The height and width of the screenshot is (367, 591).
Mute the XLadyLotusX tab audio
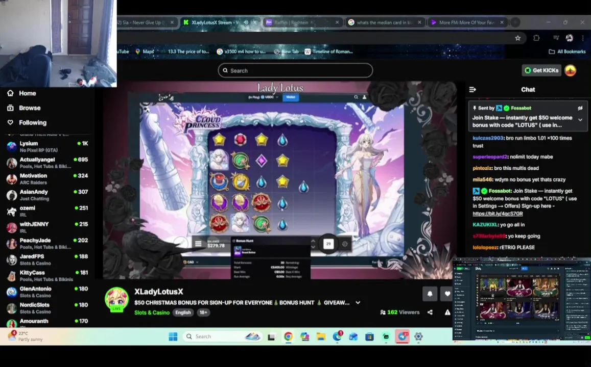[x=246, y=22]
